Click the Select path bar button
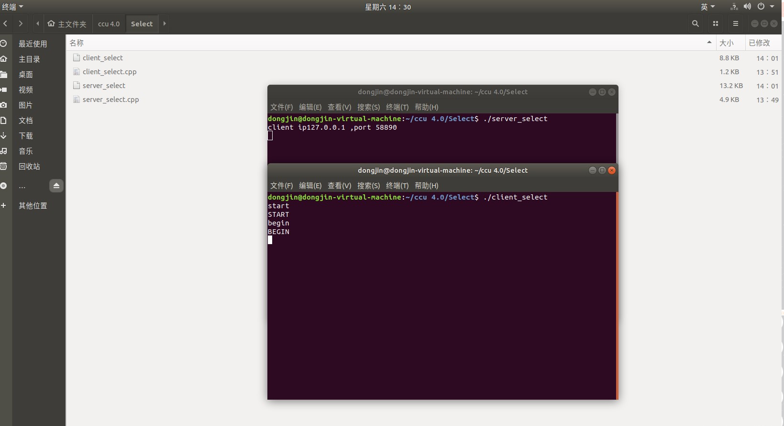The width and height of the screenshot is (784, 426). click(x=142, y=23)
